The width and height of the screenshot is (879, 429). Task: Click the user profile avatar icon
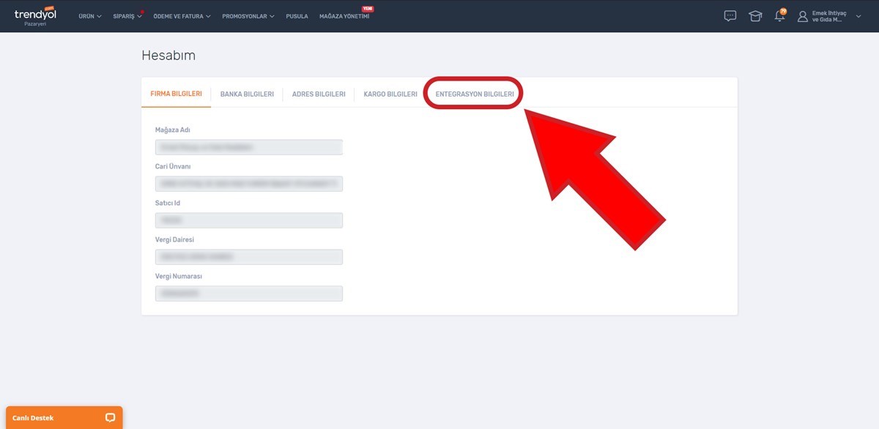[x=802, y=16]
